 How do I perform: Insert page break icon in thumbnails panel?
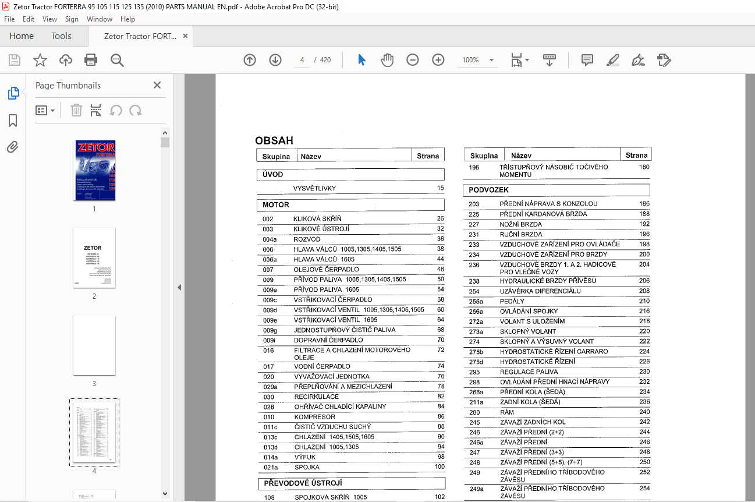[96, 110]
